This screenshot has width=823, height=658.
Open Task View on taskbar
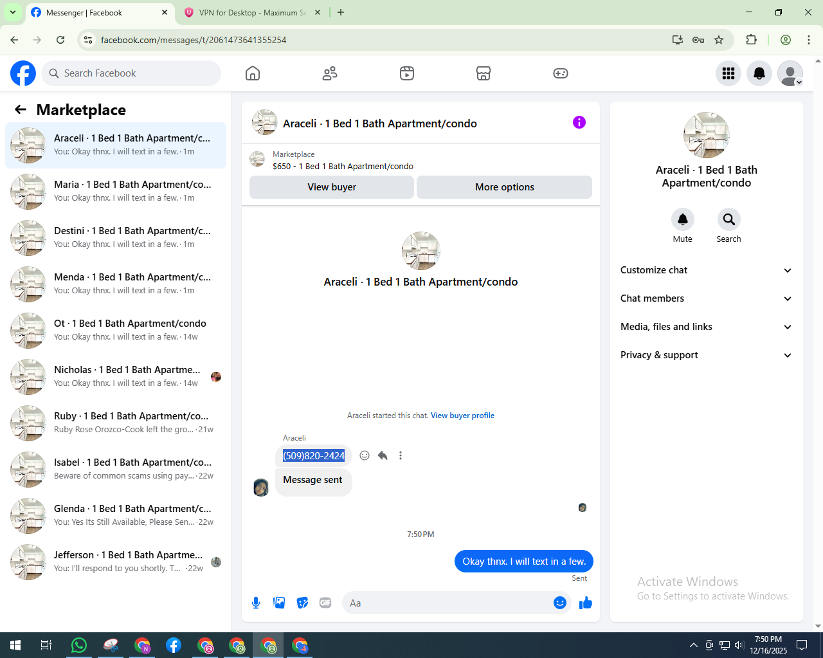coord(46,645)
